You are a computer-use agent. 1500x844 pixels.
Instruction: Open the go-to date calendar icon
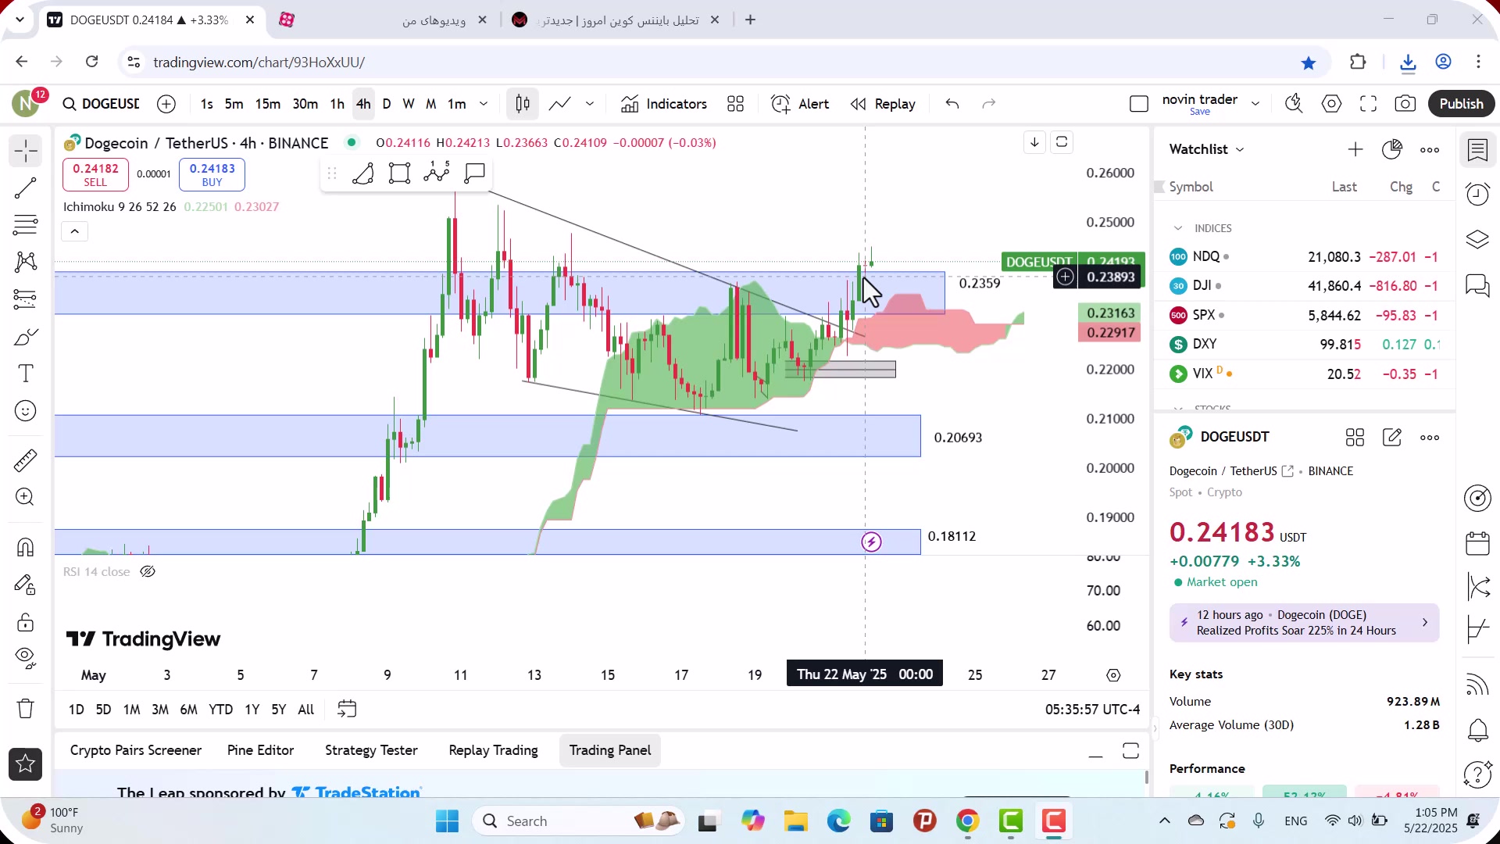coord(347,710)
